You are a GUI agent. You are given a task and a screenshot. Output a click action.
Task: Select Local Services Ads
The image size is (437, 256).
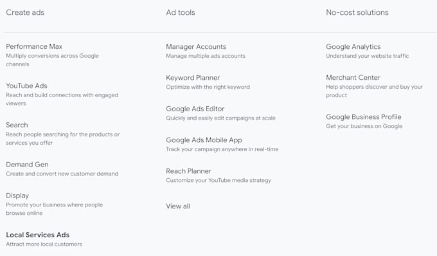(x=38, y=235)
